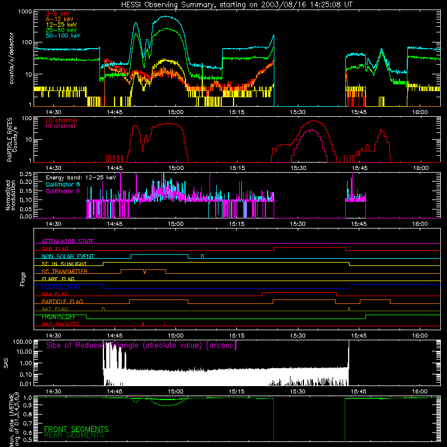Click 16:00 time tick under flags panel
Screen dimensions: 447x447
click(x=420, y=336)
